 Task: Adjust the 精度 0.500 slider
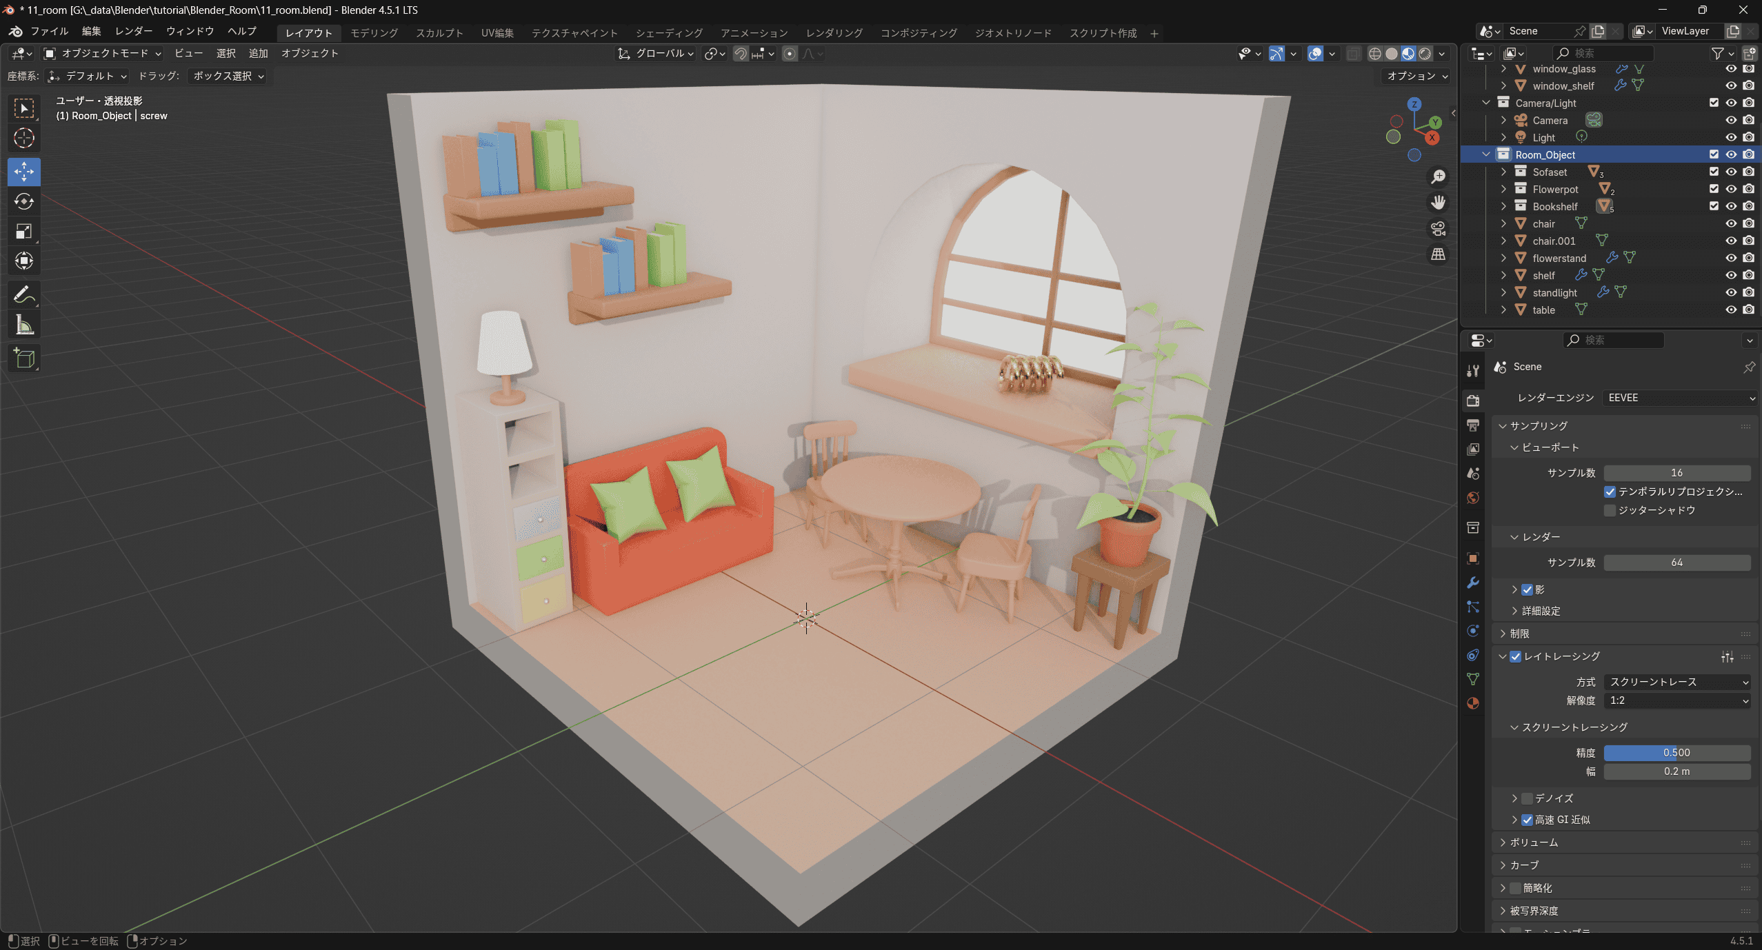point(1676,753)
